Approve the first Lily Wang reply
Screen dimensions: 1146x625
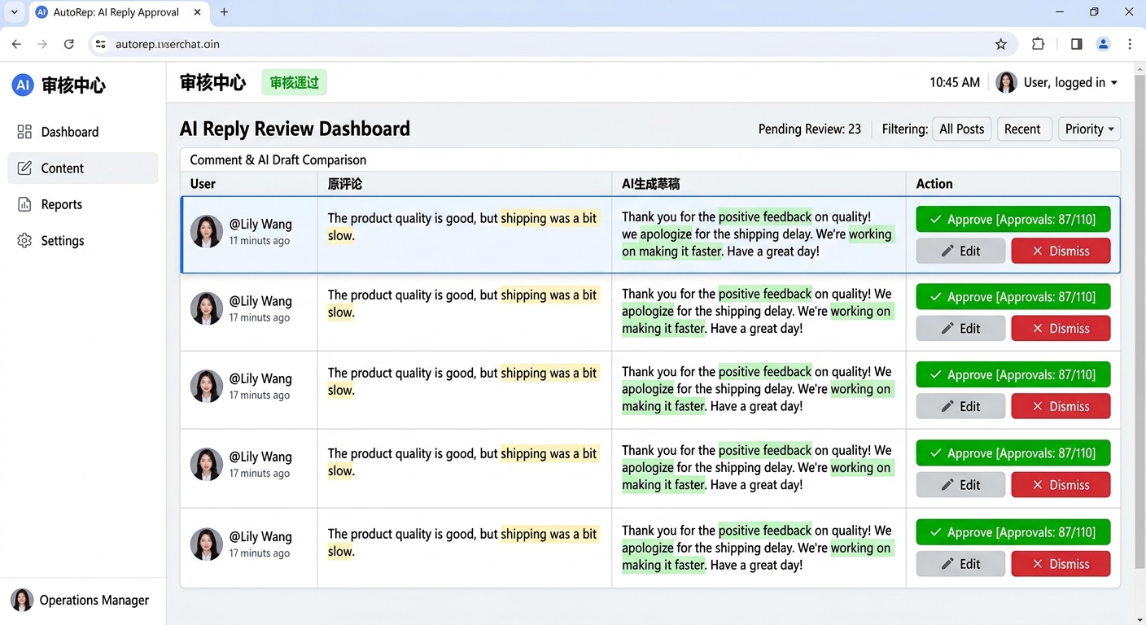[1013, 220]
